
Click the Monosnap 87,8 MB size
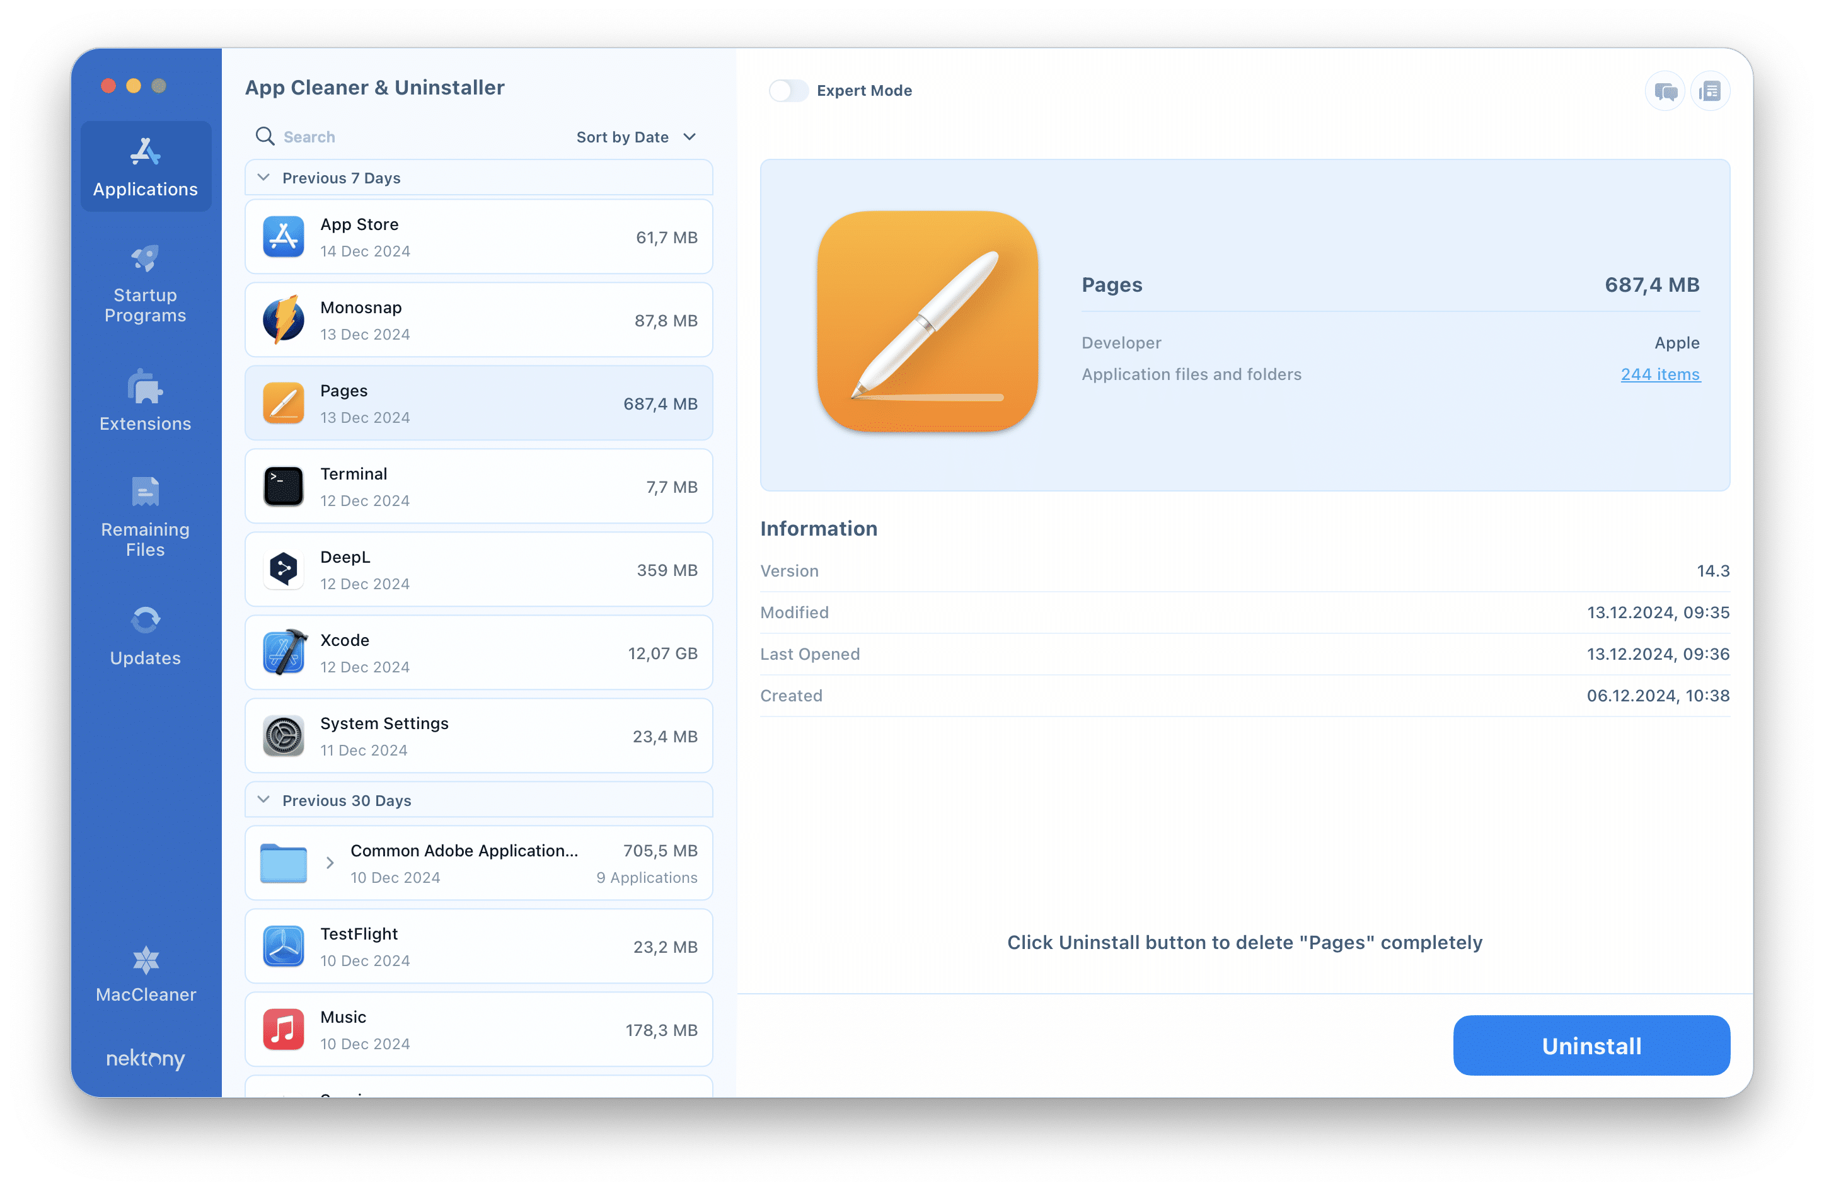666,320
